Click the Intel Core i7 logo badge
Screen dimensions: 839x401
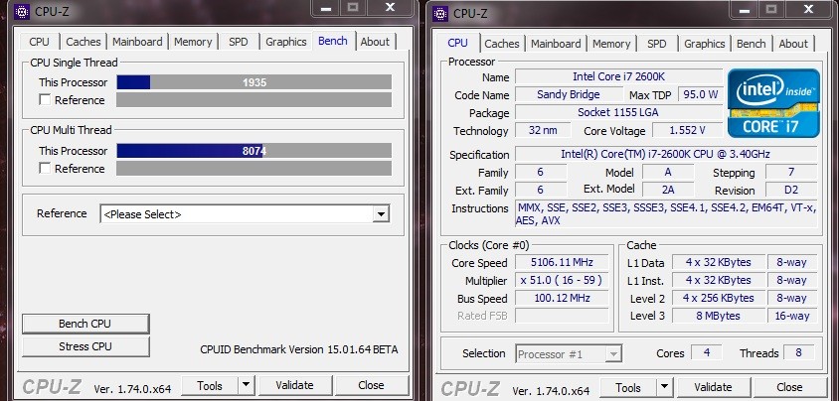click(773, 103)
